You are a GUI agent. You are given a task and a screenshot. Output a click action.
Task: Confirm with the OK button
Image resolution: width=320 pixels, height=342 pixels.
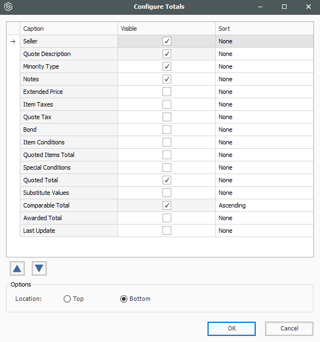232,328
